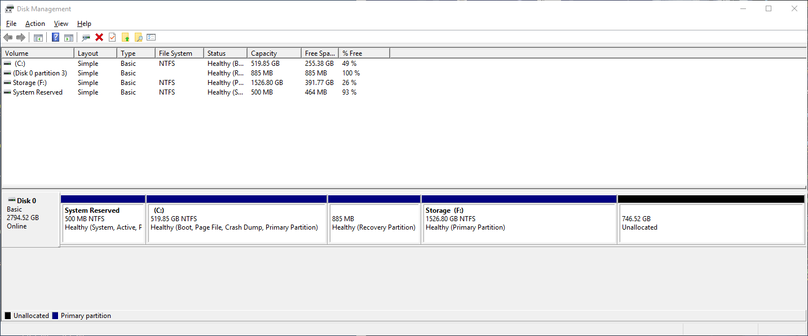Sort volumes by Capacity column header
The image size is (808, 336).
(x=273, y=53)
